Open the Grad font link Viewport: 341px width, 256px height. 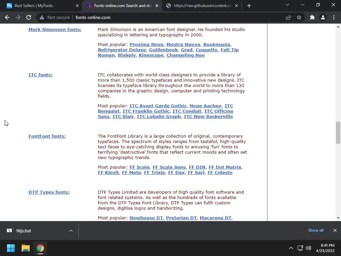pos(186,50)
